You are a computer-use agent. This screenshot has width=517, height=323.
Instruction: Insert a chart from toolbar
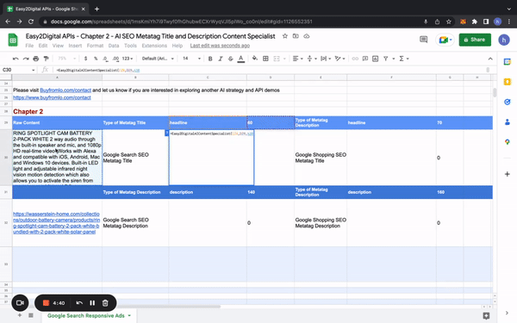375,59
